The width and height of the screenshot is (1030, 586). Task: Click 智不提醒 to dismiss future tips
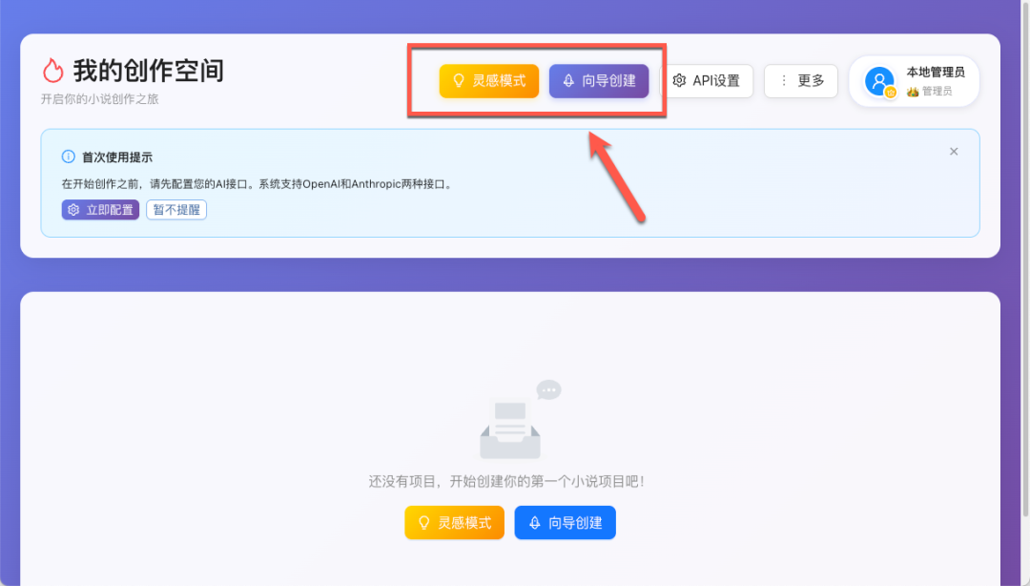click(x=175, y=209)
